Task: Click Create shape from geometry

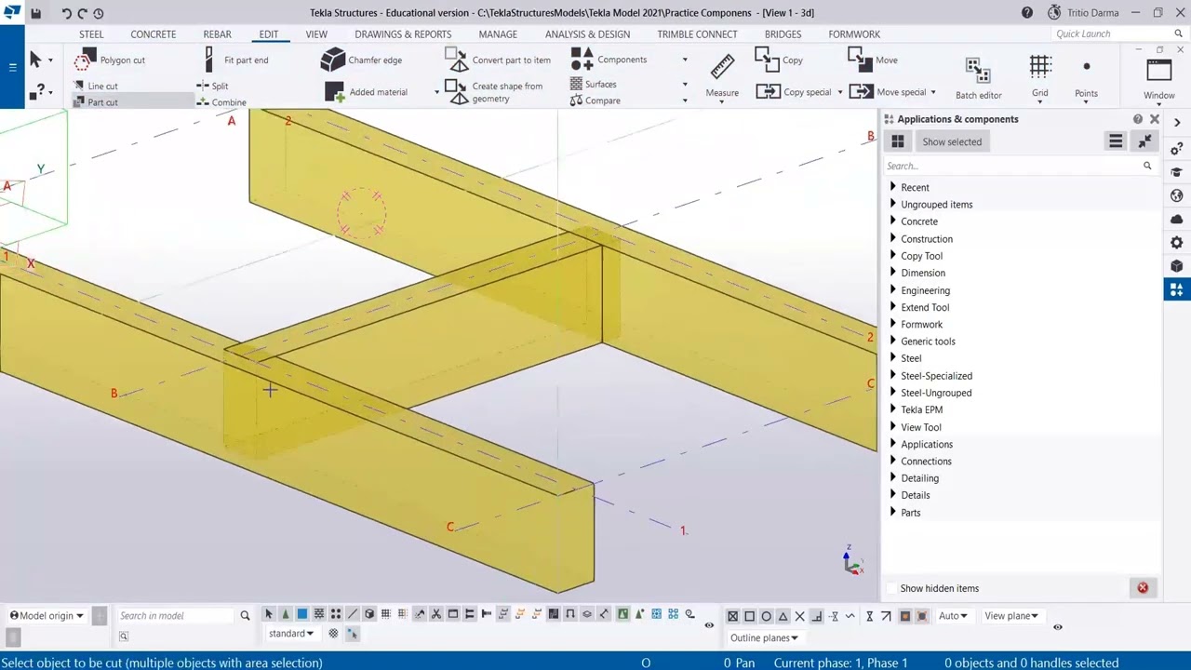Action: 494,92
